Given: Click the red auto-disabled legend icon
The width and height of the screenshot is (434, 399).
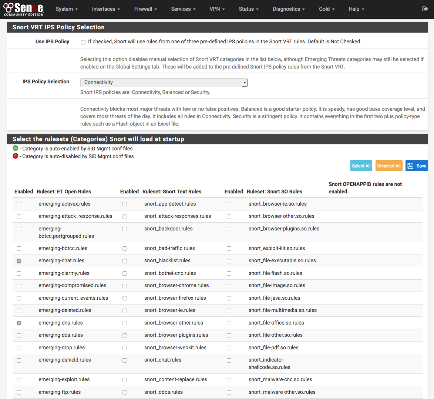Looking at the screenshot, I should (x=15, y=156).
